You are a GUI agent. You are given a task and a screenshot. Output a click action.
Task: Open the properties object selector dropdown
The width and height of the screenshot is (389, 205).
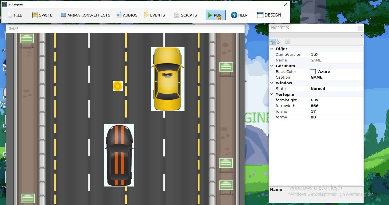pos(361,35)
